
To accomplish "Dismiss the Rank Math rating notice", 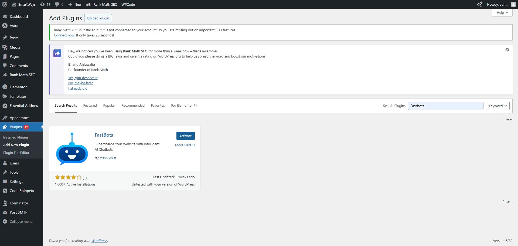I will click(507, 50).
